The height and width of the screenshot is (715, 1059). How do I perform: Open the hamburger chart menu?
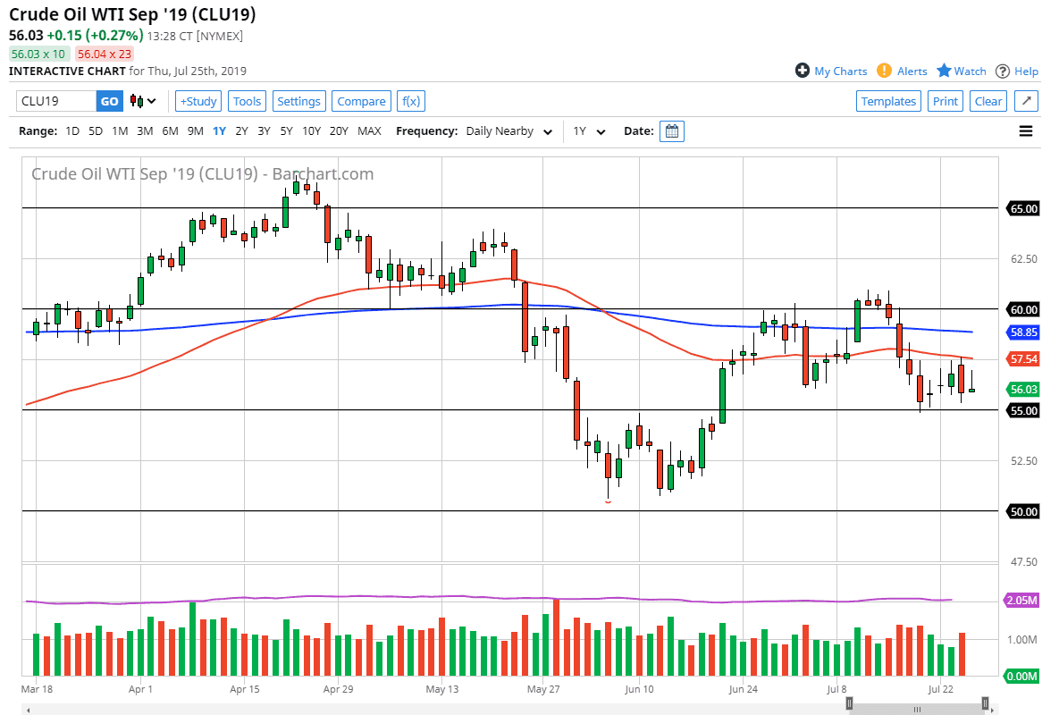1025,131
